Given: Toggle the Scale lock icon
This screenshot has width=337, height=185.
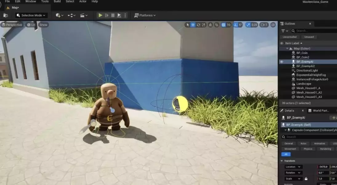Looking at the screenshot, I should point(306,179).
